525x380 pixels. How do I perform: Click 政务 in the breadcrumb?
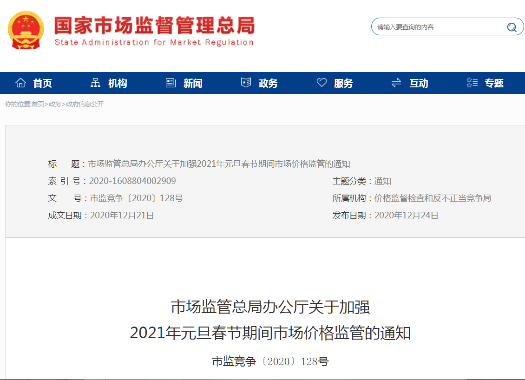pos(55,104)
